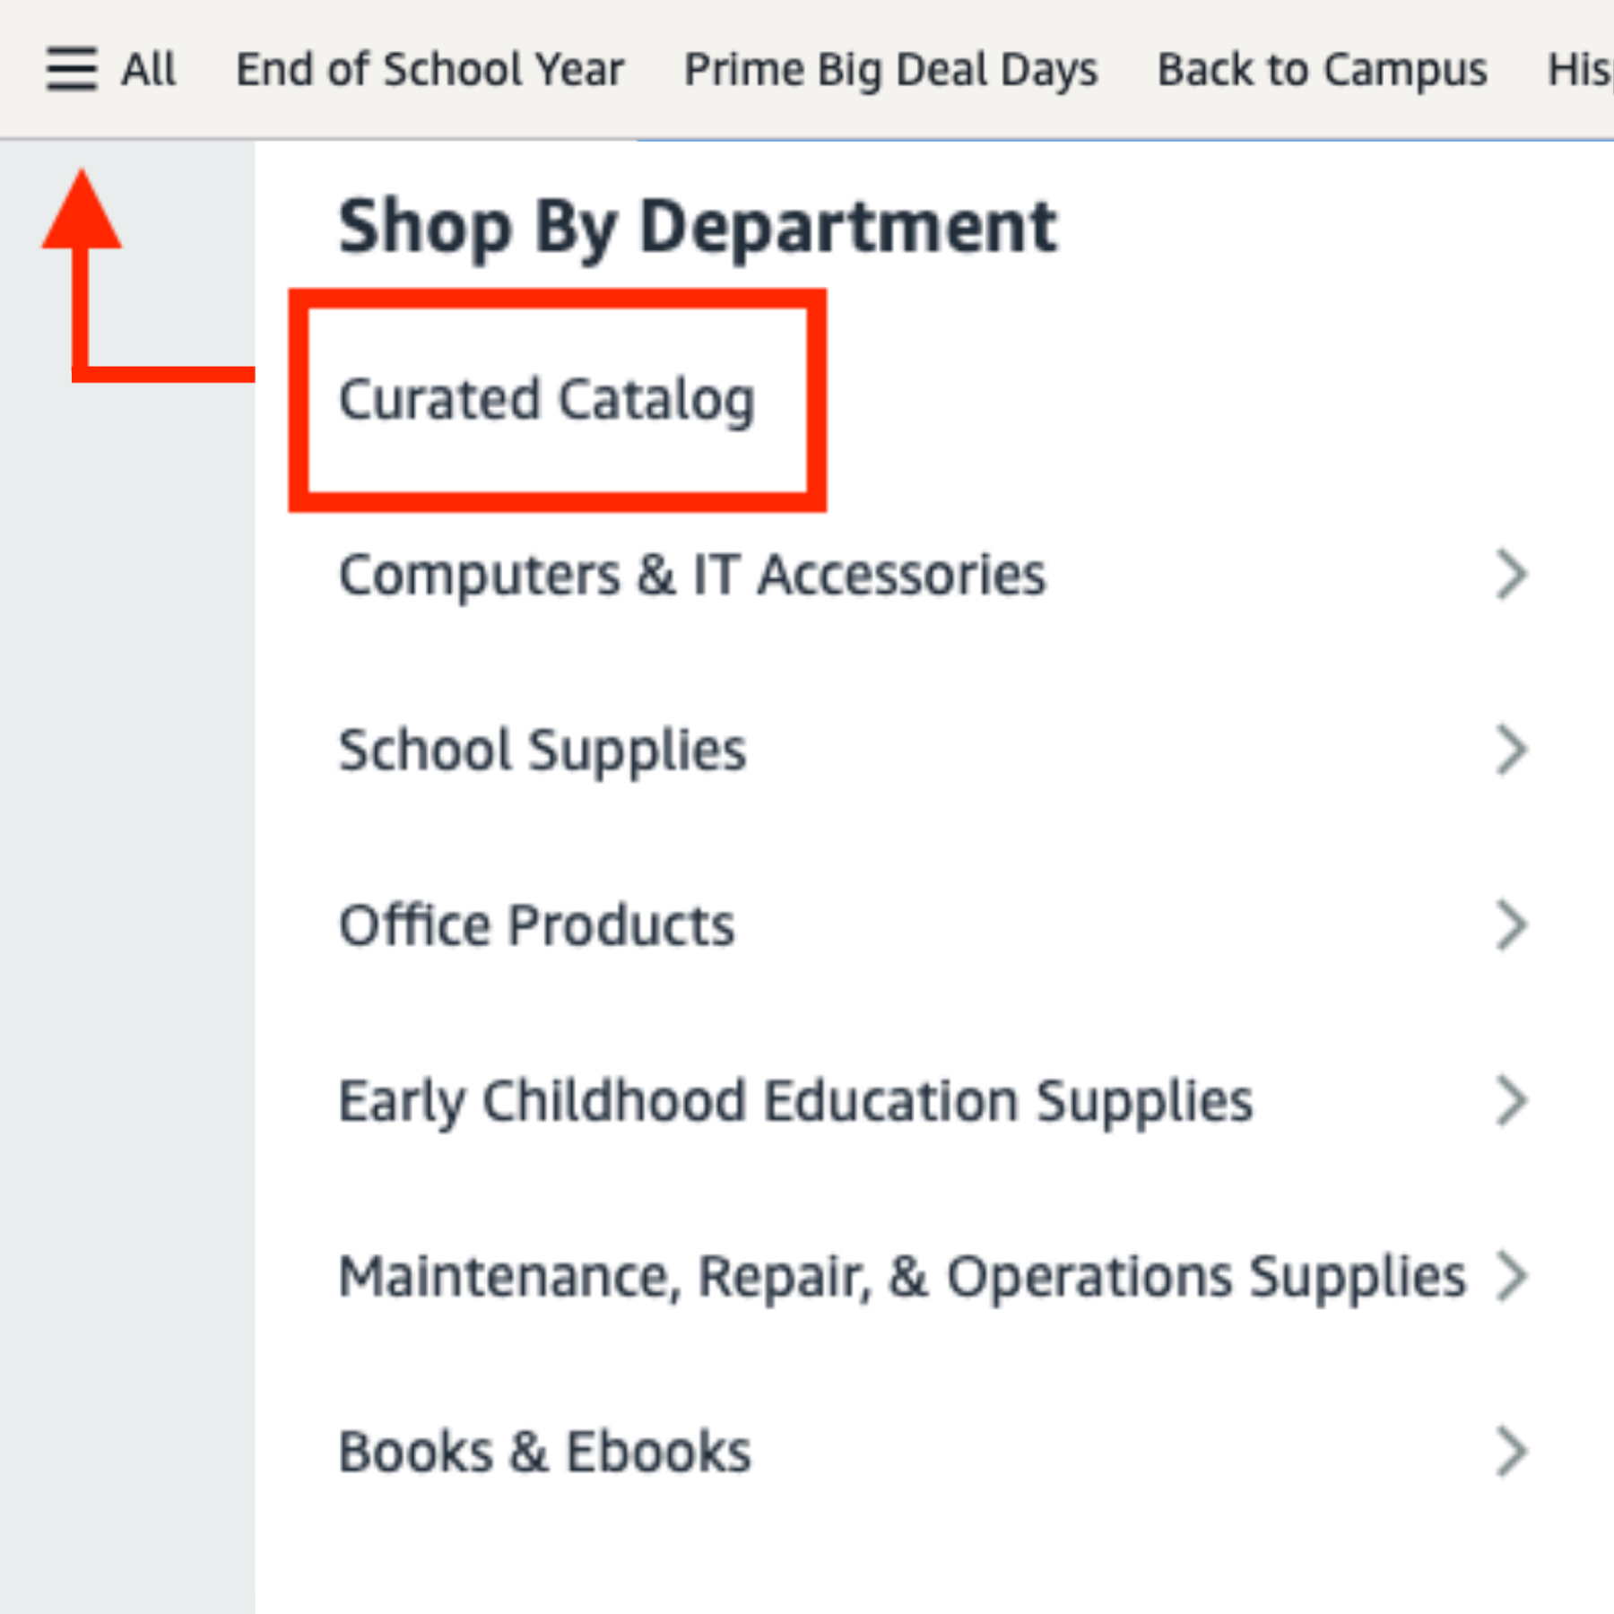
Task: Select Curated Catalog menu entry
Action: (x=547, y=400)
